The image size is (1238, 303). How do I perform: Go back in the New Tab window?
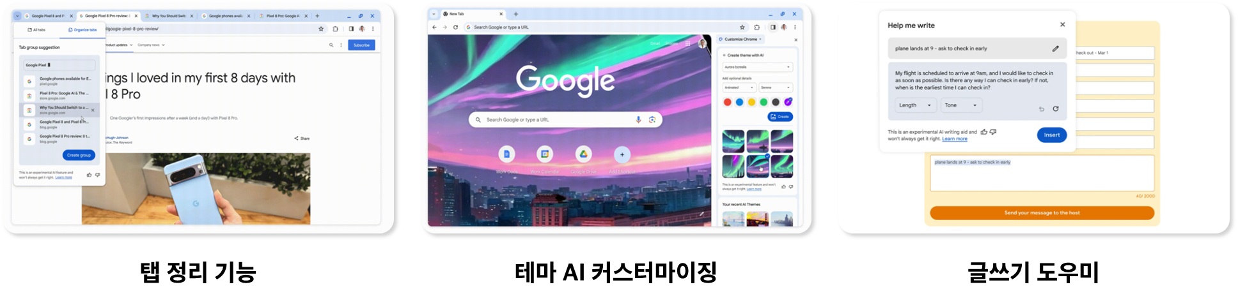pos(434,27)
